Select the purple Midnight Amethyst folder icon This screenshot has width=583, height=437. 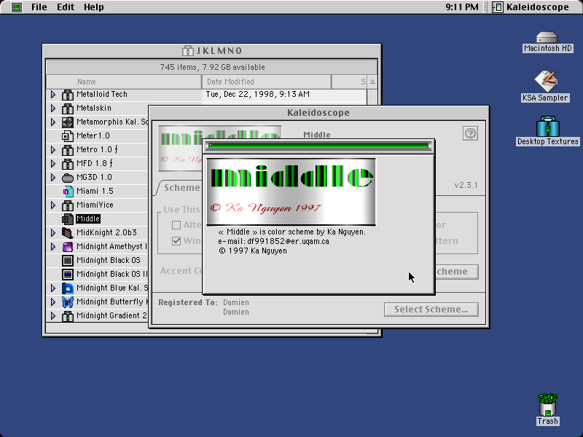(67, 246)
